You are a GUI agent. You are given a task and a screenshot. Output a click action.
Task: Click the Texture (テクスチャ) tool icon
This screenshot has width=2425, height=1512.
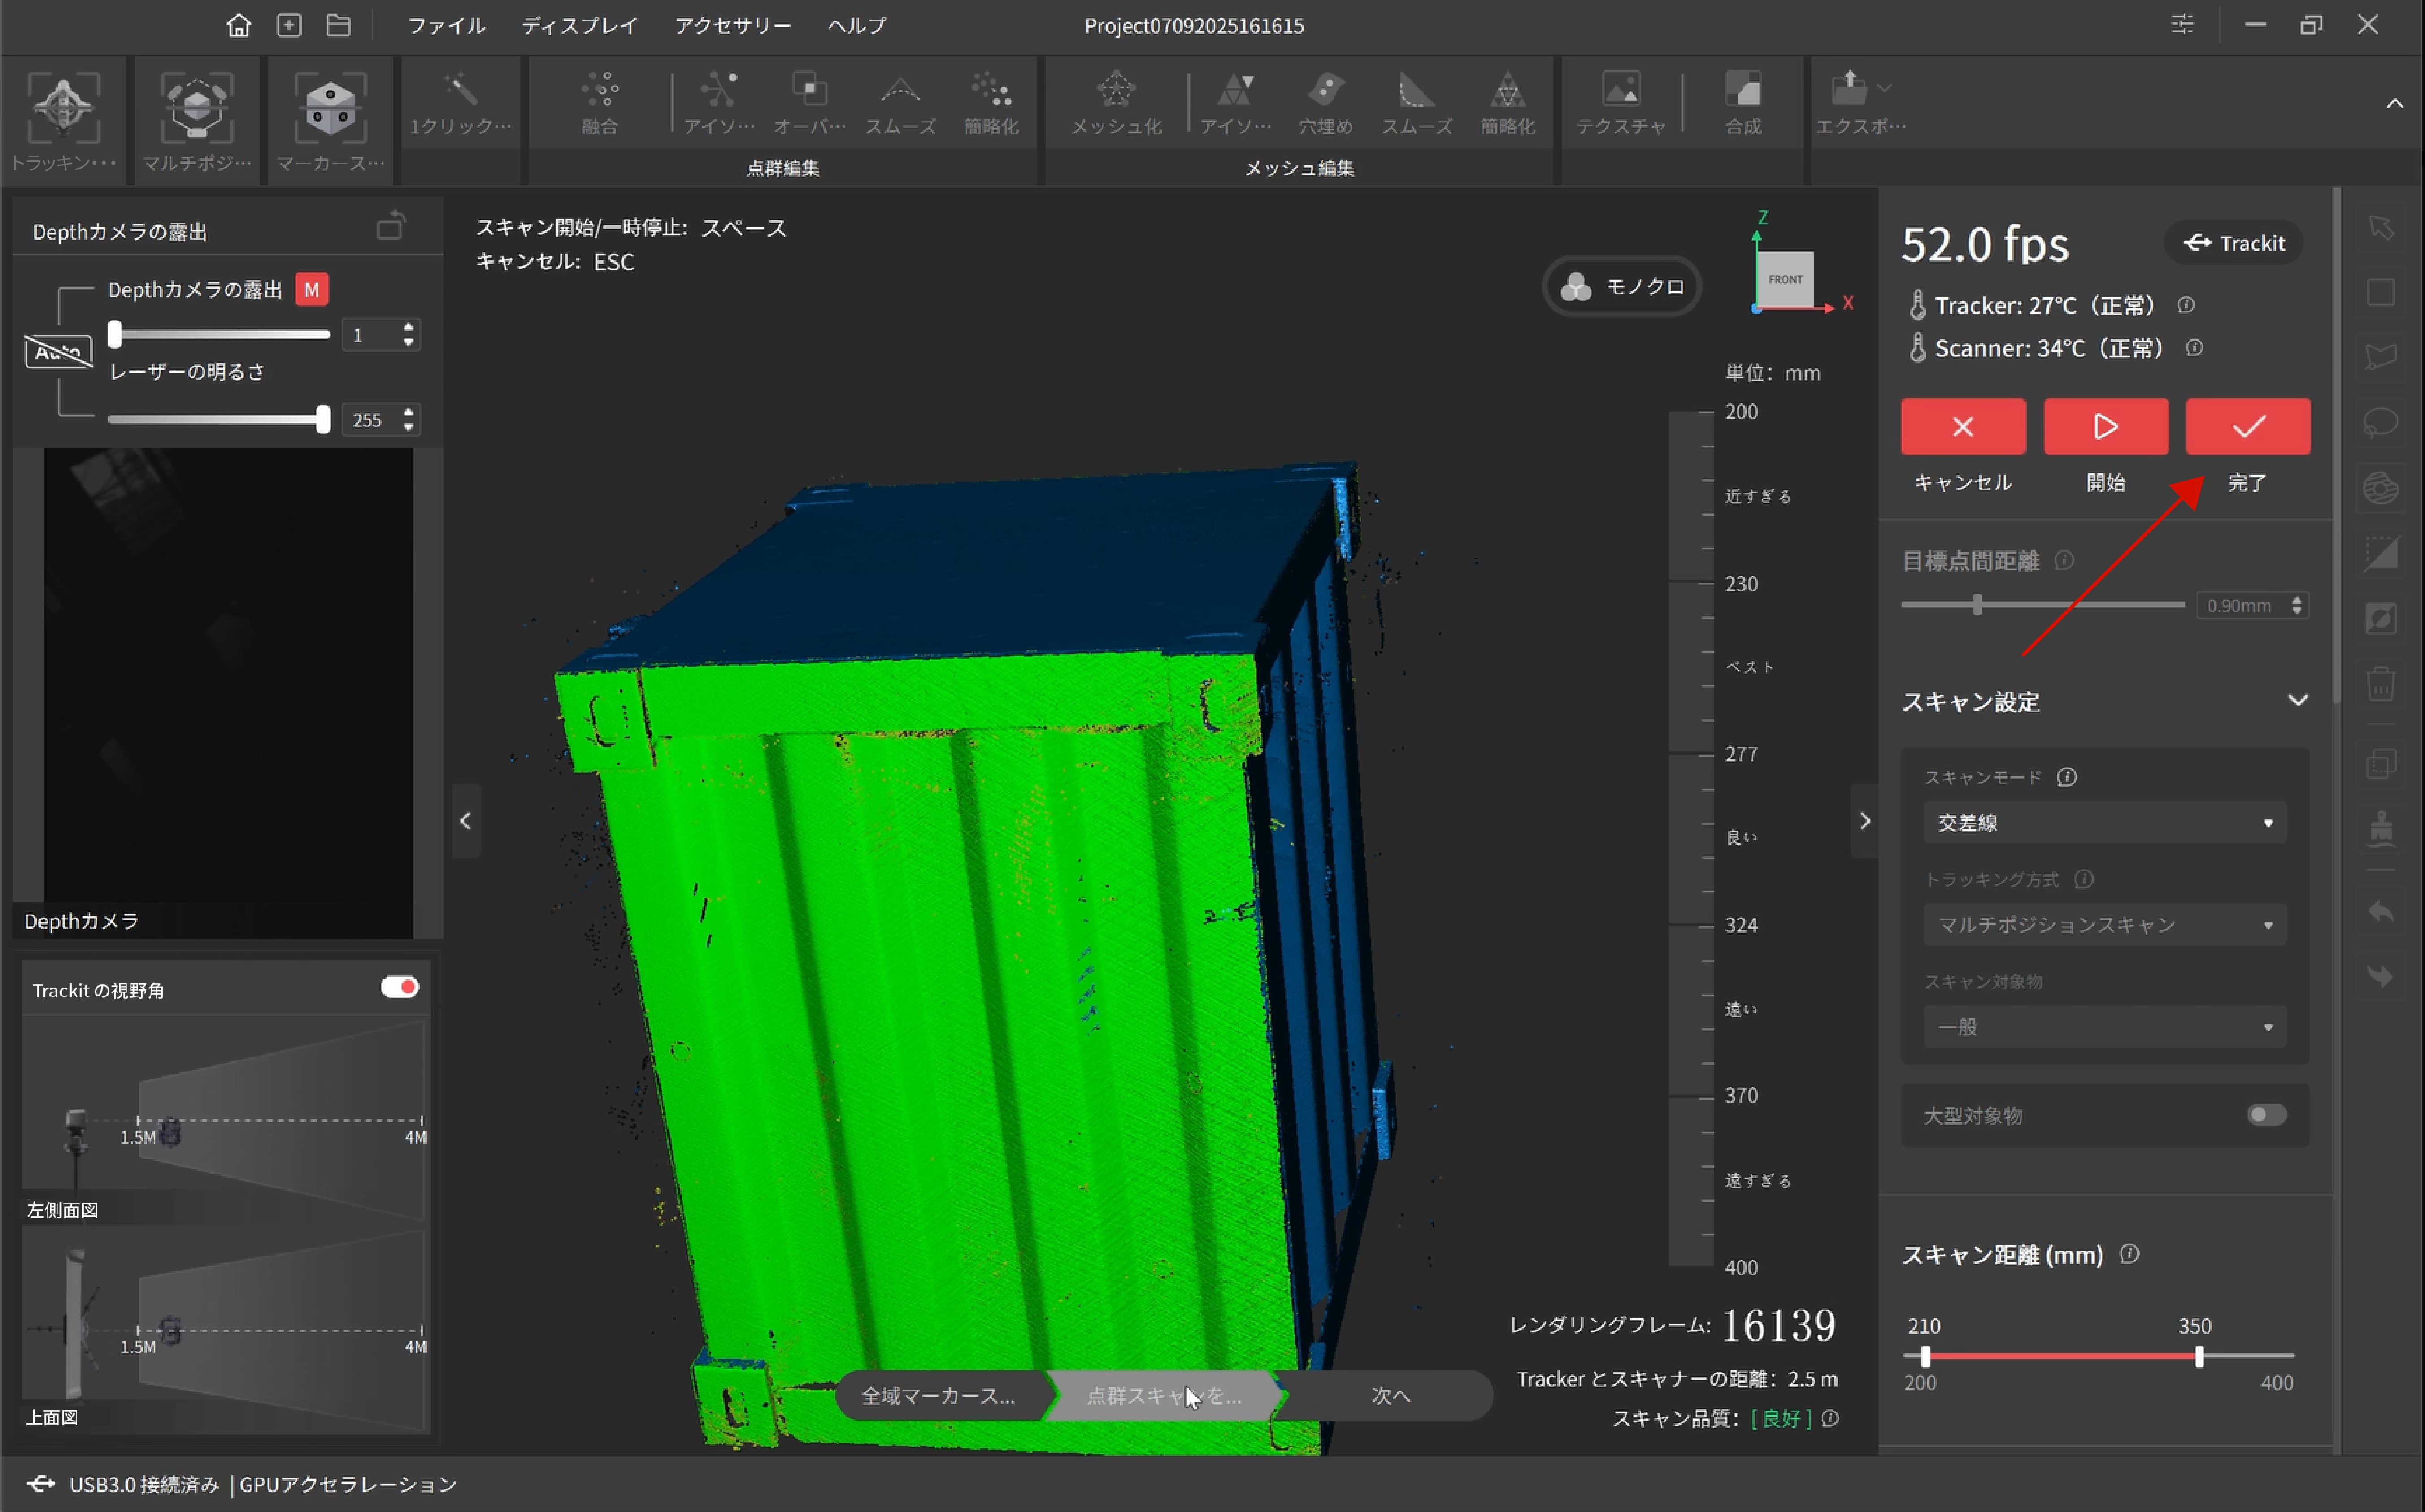click(1620, 92)
